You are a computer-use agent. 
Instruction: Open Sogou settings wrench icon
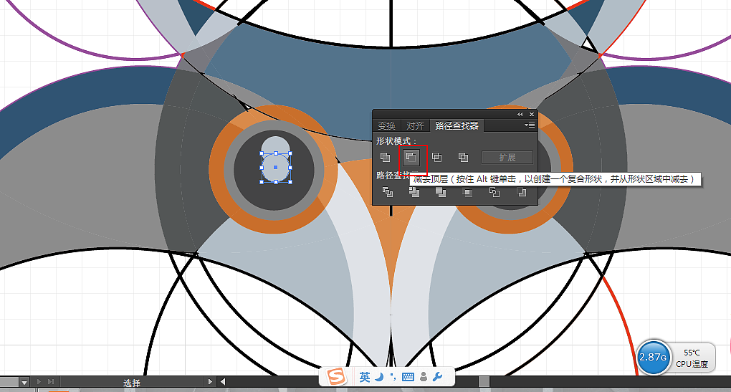click(437, 377)
